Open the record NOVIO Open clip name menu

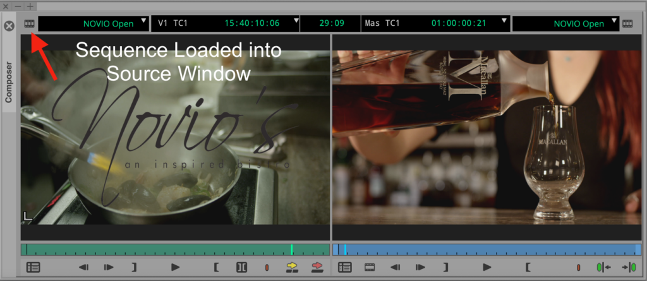565,24
